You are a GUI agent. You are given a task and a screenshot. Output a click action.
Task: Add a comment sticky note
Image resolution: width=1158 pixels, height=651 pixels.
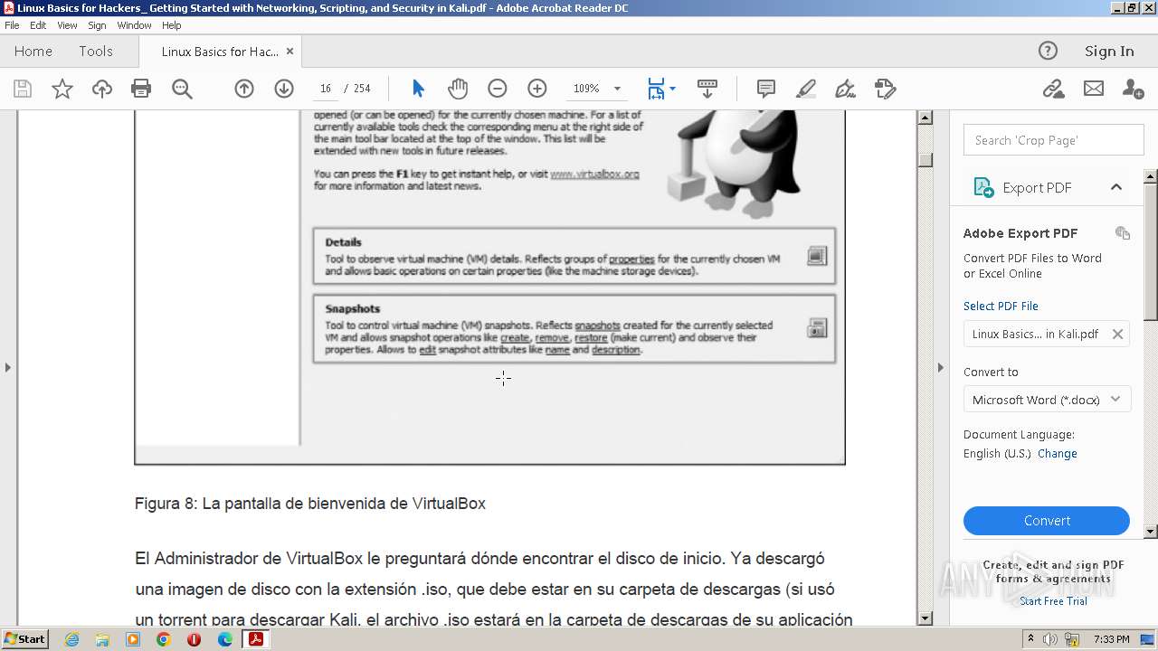point(766,89)
